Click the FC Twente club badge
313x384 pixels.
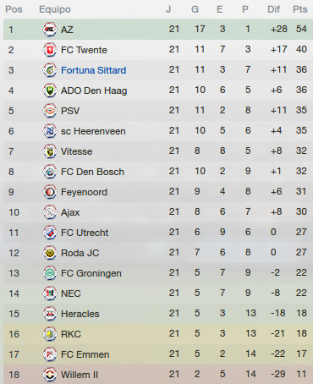click(50, 50)
